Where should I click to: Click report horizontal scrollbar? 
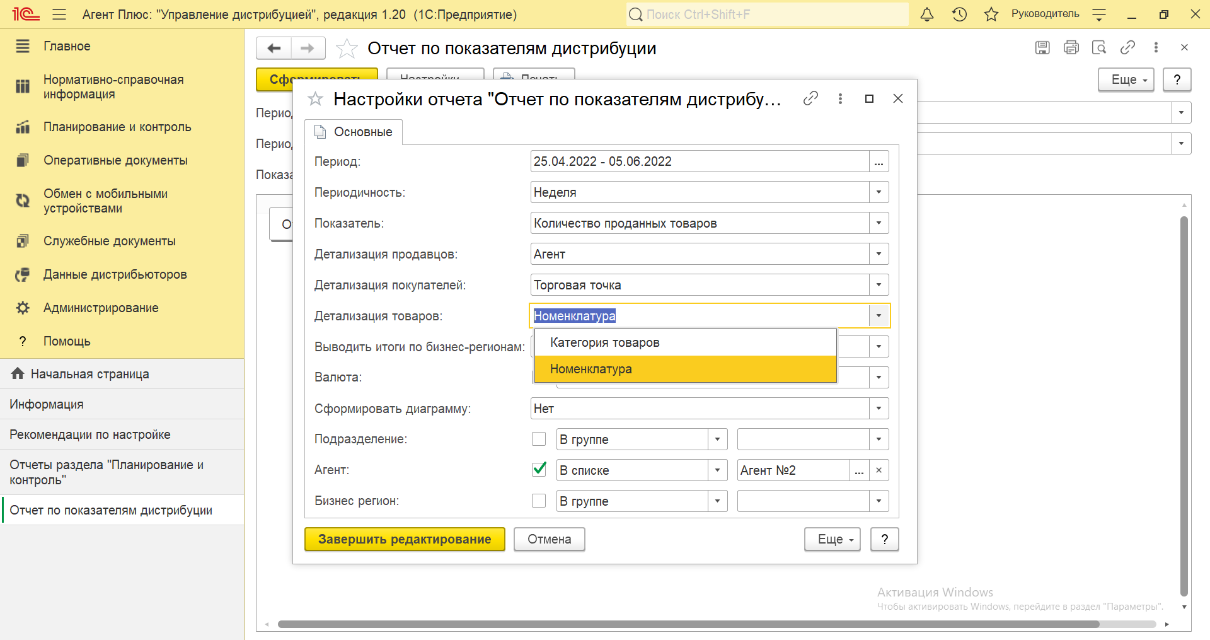point(688,624)
